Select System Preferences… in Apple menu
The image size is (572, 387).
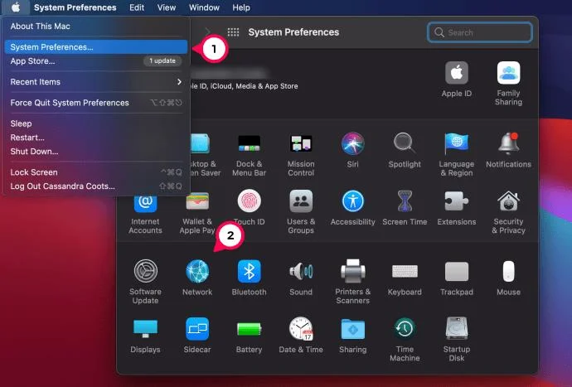tap(96, 47)
